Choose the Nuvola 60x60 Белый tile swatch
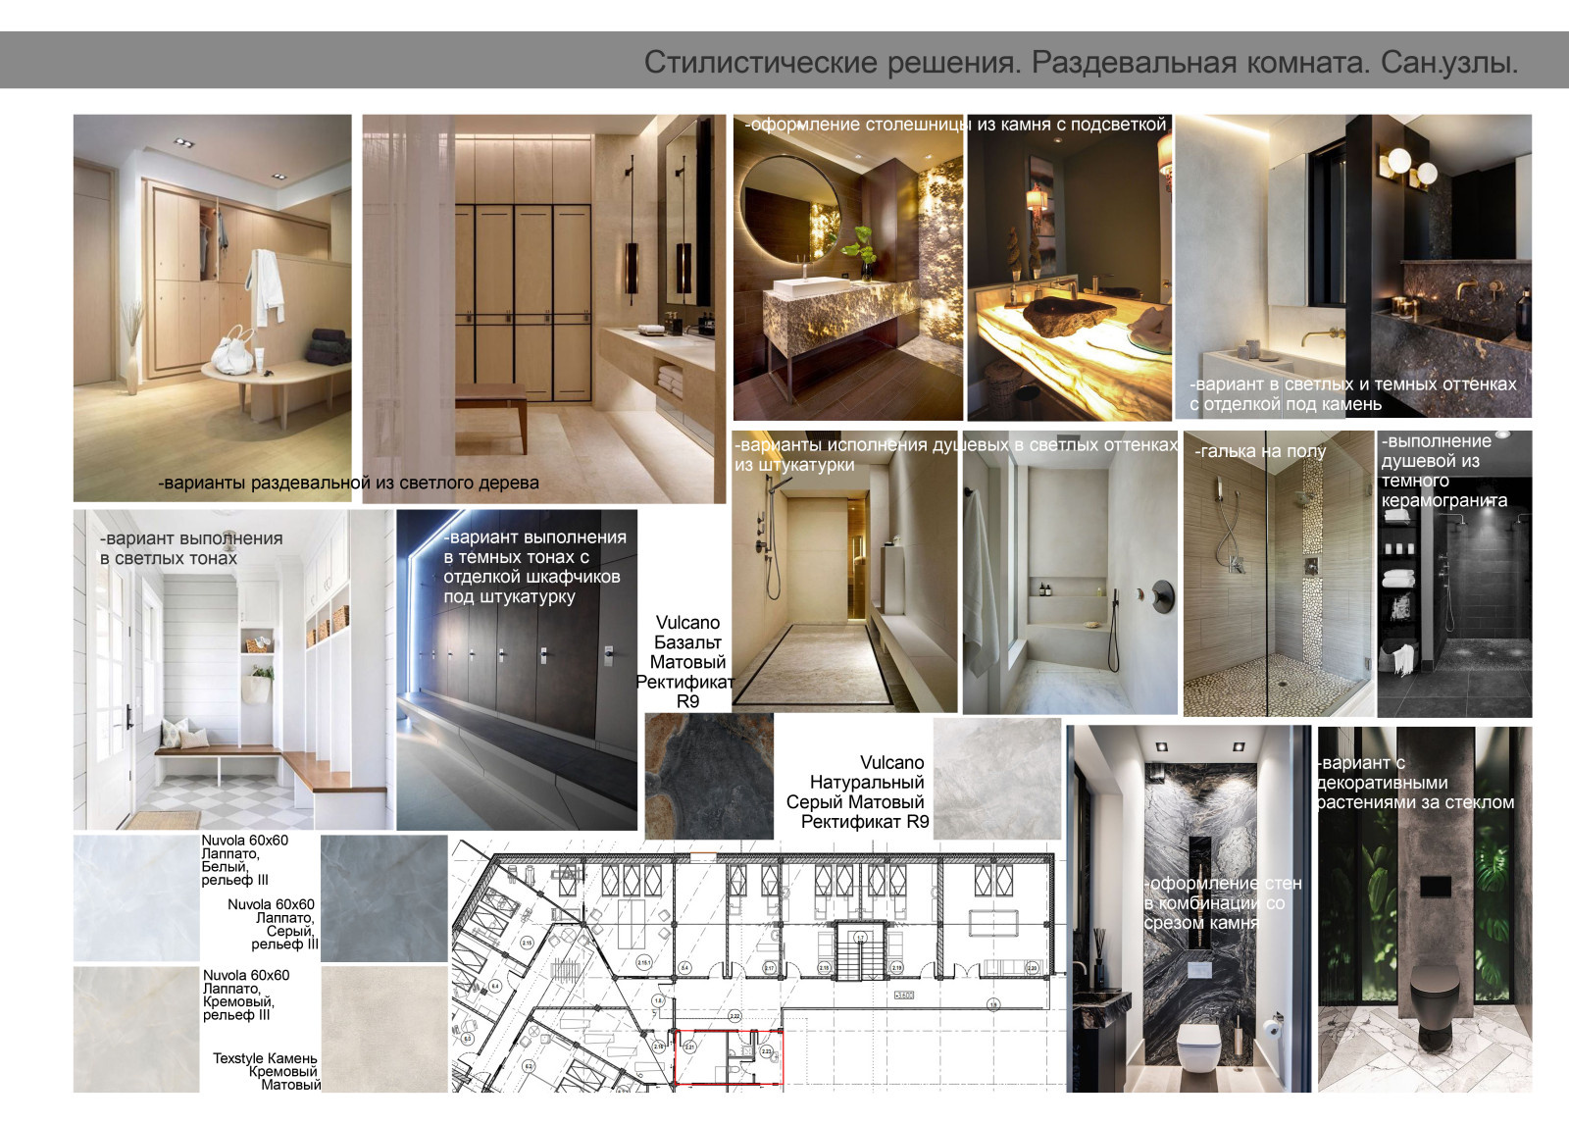The image size is (1569, 1124). 136,897
